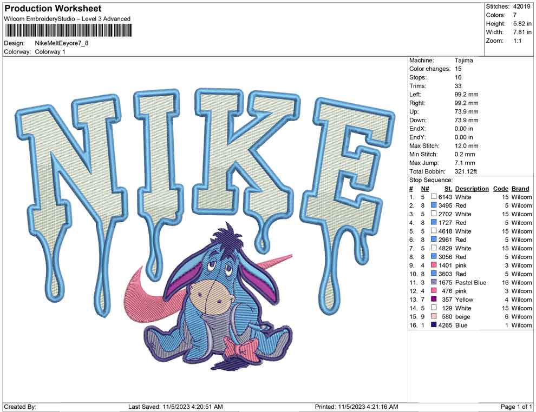The image size is (536, 412).
Task: Click the blue swatch in the 3056 stitches row
Action: point(434,256)
